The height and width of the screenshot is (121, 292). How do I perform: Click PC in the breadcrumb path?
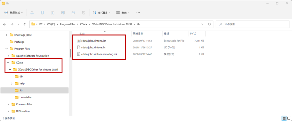coord(41,24)
